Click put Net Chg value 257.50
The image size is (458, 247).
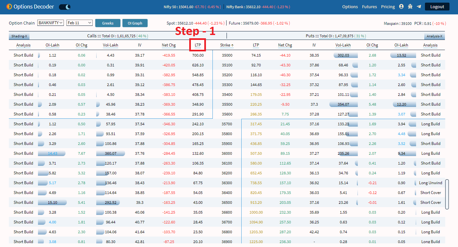tap(285, 222)
